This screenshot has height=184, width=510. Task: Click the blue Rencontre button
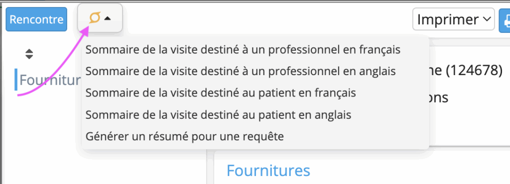point(36,19)
